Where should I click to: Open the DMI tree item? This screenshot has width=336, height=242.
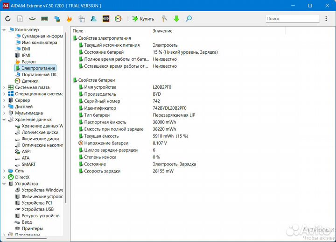point(23,49)
